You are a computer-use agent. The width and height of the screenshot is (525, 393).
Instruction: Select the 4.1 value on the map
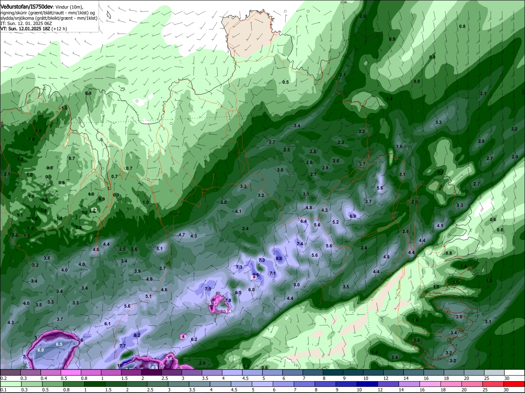click(238, 211)
